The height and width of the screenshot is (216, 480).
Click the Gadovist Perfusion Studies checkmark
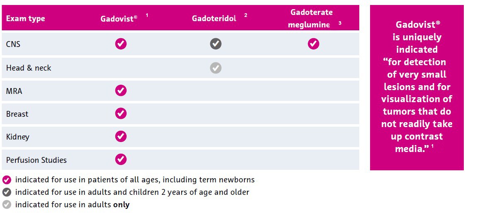(121, 159)
